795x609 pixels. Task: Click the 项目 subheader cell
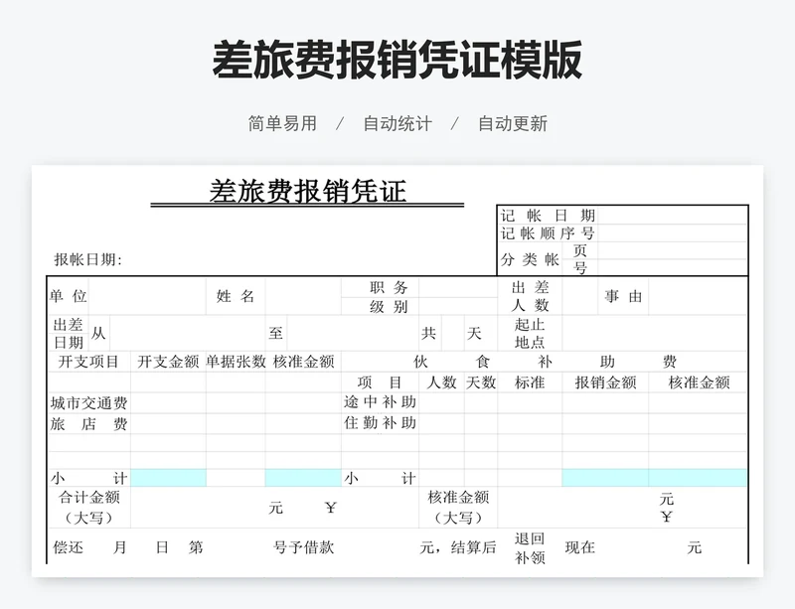coord(381,381)
